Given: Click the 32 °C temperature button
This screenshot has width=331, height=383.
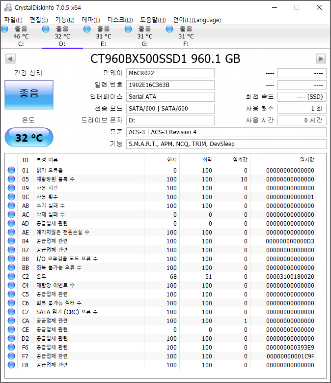Looking at the screenshot, I should 29,138.
